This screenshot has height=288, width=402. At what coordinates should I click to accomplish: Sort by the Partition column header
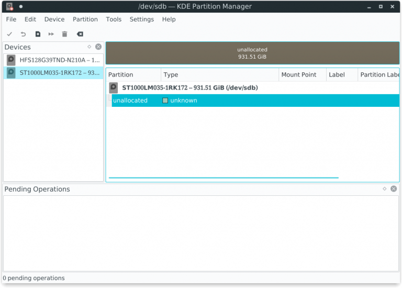(x=133, y=75)
